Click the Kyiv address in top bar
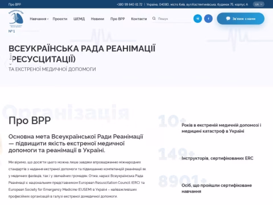273x205 pixels. 197,5
